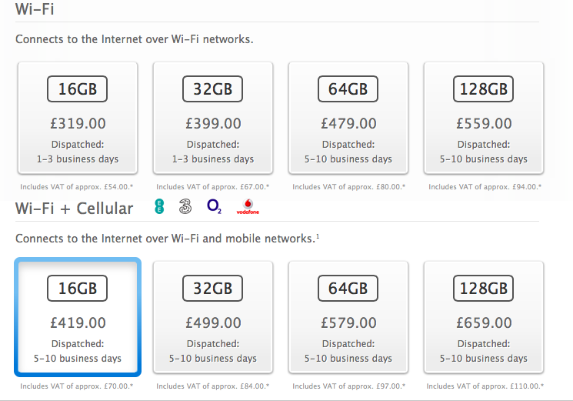
Task: Click the Vodafone logo
Action: [x=248, y=207]
